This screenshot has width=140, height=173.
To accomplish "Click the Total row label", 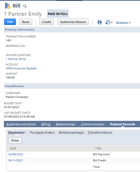I will point(96,167).
